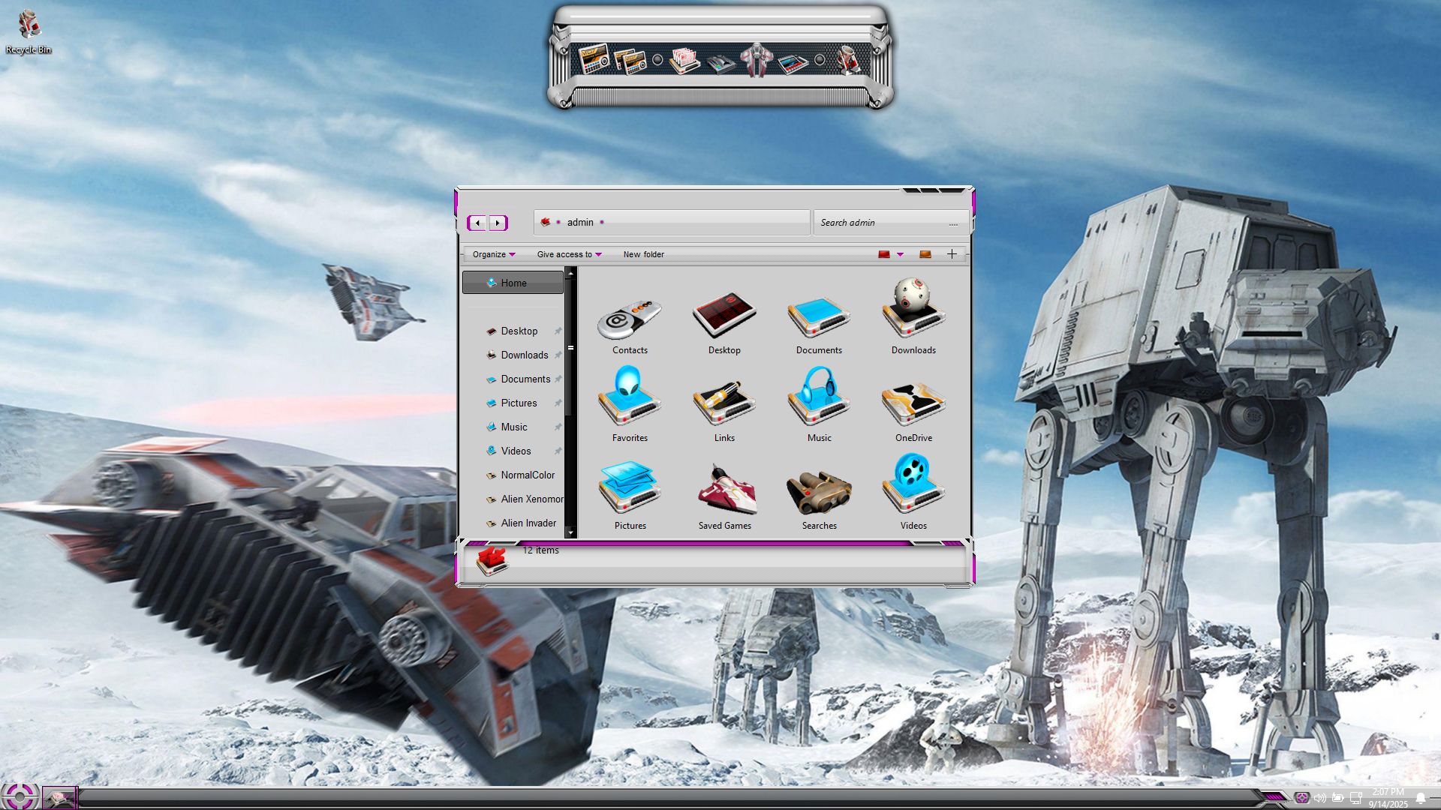The image size is (1441, 810).
Task: Click the admin address bar breadcrumb
Action: [580, 222]
